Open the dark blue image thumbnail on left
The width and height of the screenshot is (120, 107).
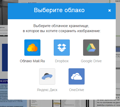tap(5, 57)
